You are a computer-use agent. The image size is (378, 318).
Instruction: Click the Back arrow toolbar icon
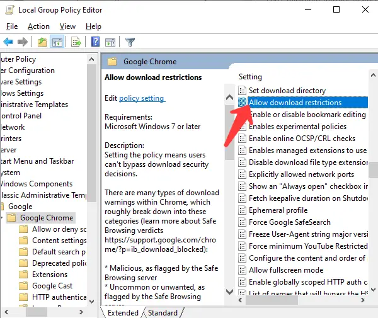coord(8,42)
